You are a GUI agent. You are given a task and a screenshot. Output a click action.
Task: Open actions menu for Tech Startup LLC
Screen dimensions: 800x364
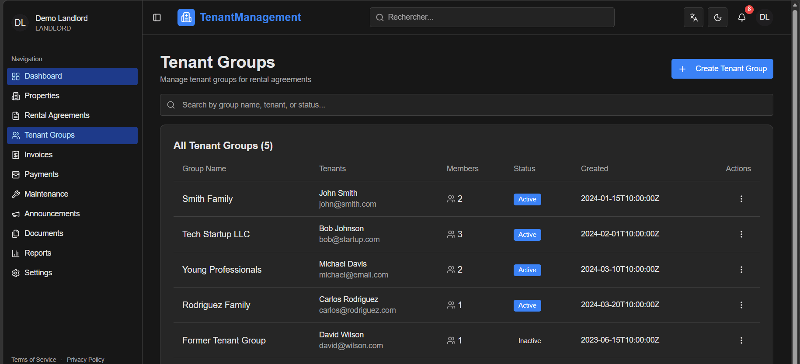click(x=741, y=234)
